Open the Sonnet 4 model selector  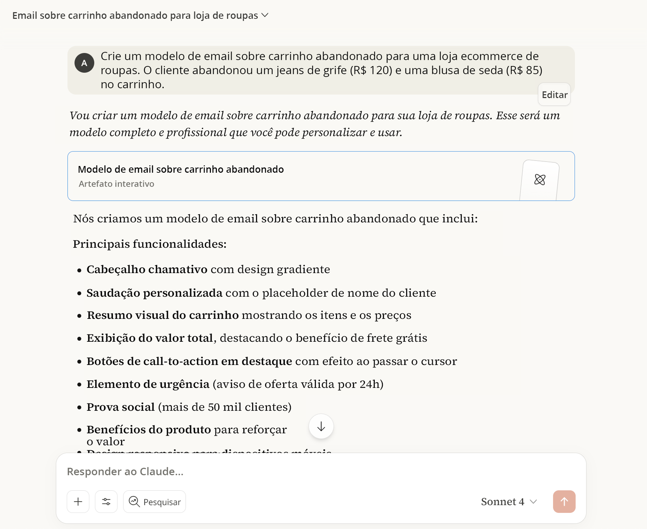coord(509,501)
